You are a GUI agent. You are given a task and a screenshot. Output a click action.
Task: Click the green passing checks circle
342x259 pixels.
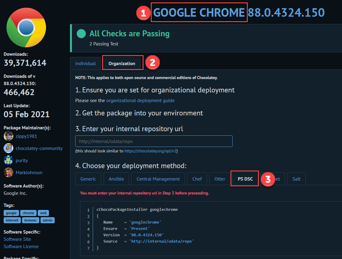click(81, 34)
